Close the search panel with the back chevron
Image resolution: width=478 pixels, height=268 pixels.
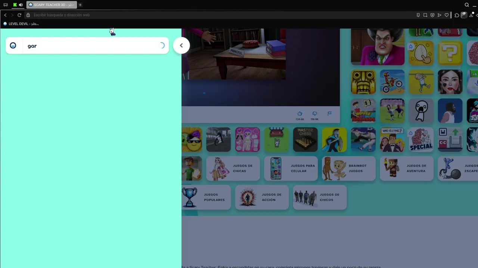tap(181, 45)
